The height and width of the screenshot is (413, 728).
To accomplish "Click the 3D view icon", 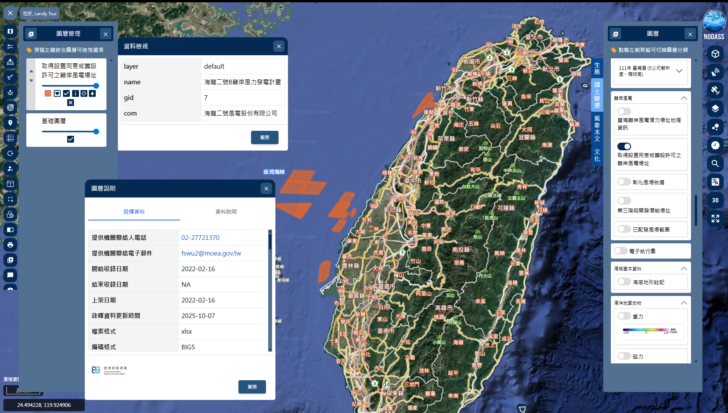I will [715, 200].
